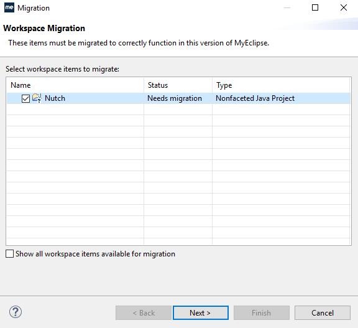Screen dimensions: 358x328
Task: Close the Migration dialog window
Action: [344, 7]
